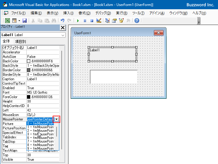Open the 挿入(I) menu
The height and width of the screenshot is (164, 218).
click(68, 13)
